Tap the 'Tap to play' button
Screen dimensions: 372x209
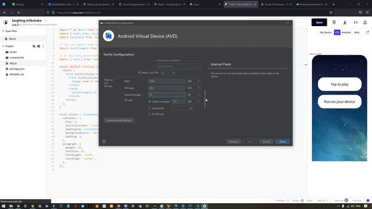[x=339, y=84]
